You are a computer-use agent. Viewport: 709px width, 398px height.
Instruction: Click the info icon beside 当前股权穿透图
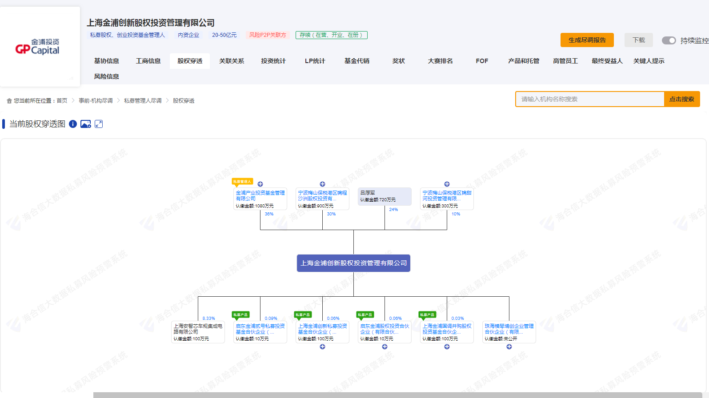pyautogui.click(x=73, y=124)
